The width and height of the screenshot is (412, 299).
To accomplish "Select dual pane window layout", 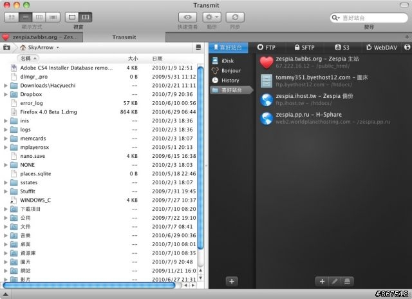I will pyautogui.click(x=86, y=17).
